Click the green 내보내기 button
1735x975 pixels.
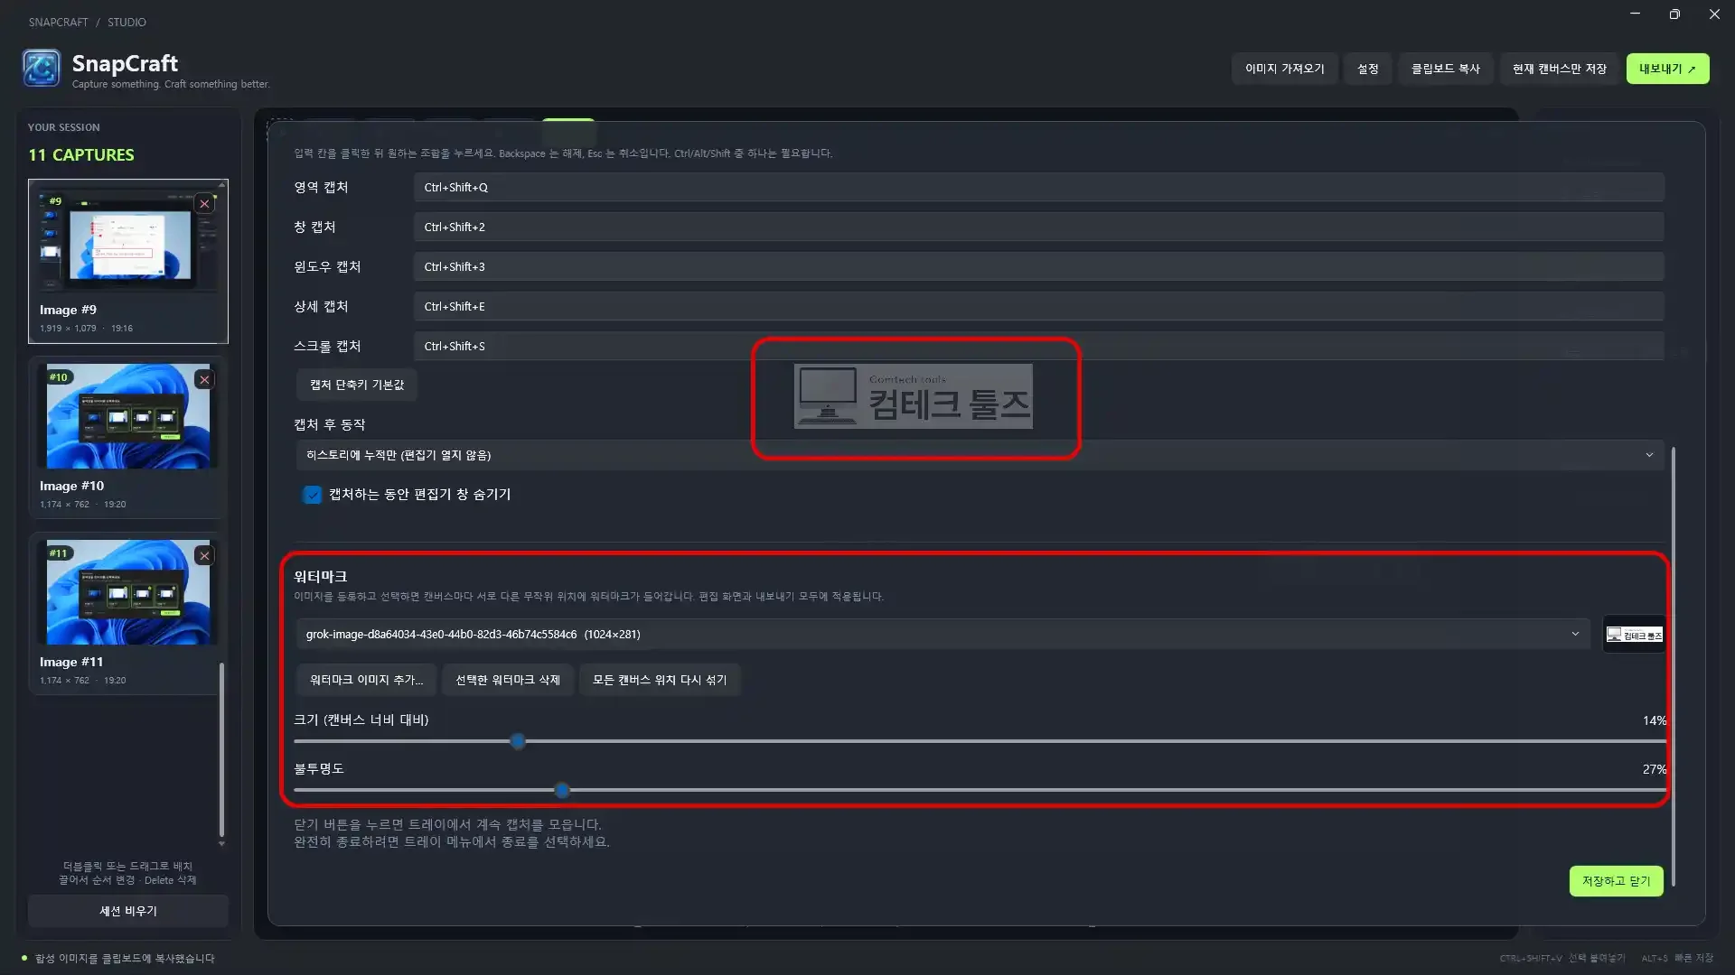click(1667, 69)
